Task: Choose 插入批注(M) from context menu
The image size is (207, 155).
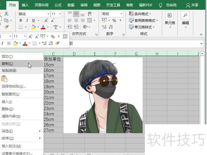Action: (22, 146)
